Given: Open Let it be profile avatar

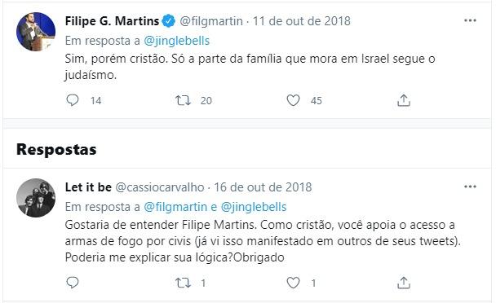Looking at the screenshot, I should (x=36, y=198).
